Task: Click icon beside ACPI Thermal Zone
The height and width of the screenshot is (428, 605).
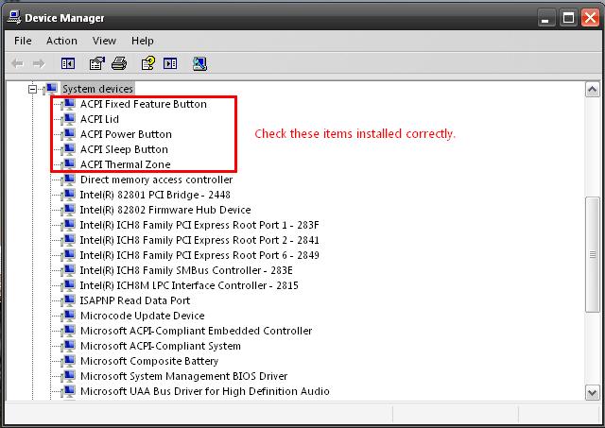Action: coord(69,164)
